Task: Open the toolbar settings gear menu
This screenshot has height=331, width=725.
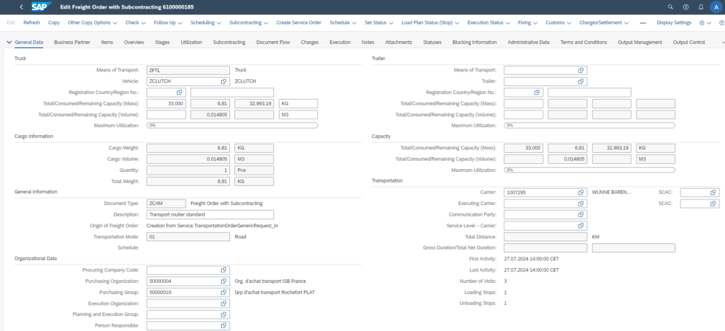Action: click(x=705, y=23)
